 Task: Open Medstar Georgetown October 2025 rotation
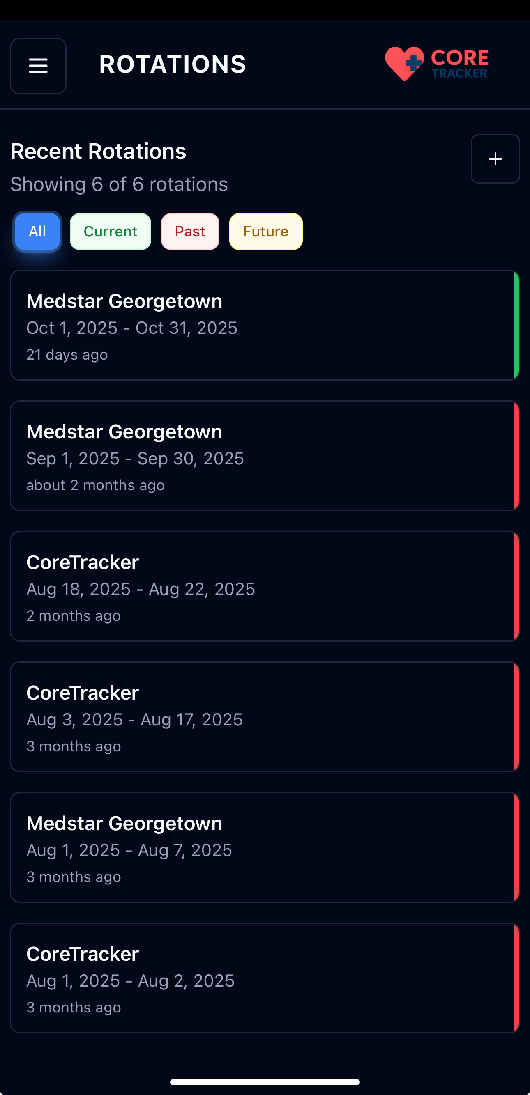255,325
